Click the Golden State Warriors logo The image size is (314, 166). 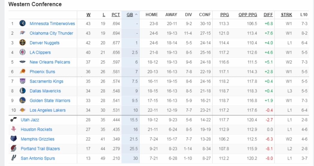click(22, 101)
